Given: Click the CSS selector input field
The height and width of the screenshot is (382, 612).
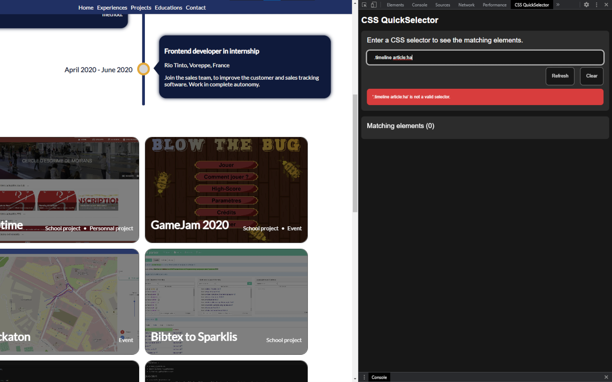Looking at the screenshot, I should pos(485,58).
